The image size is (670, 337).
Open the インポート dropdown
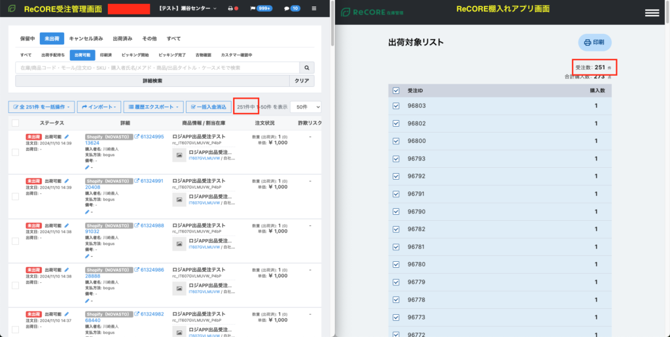click(99, 107)
